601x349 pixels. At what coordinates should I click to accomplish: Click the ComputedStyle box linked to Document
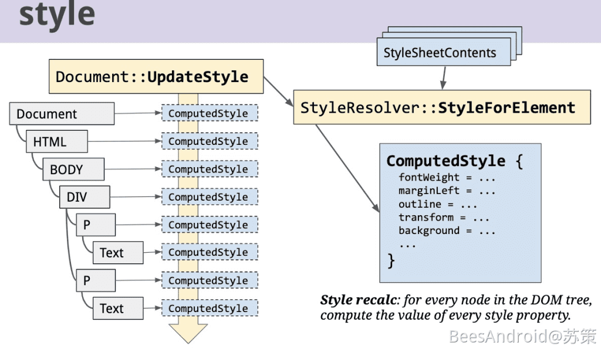(x=209, y=114)
